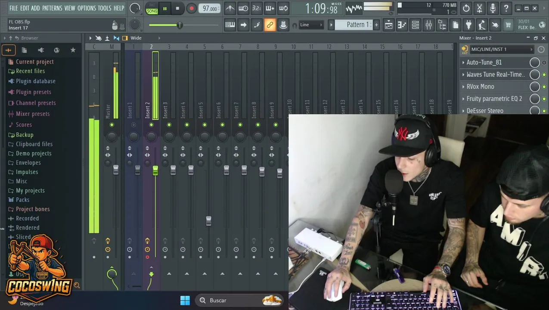
Task: Toggle blend recording overdub icon
Action: pos(270,8)
